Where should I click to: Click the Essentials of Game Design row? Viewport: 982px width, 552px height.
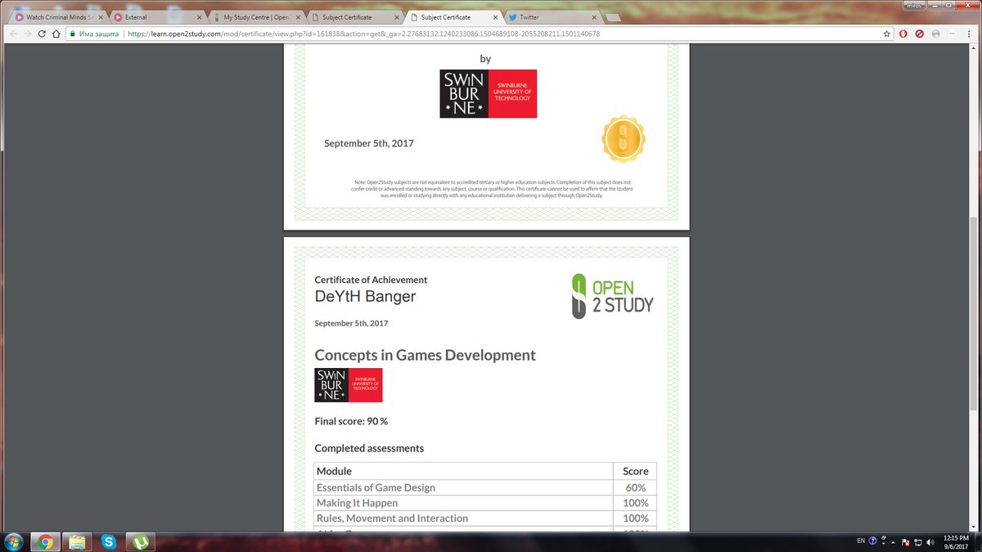(484, 487)
